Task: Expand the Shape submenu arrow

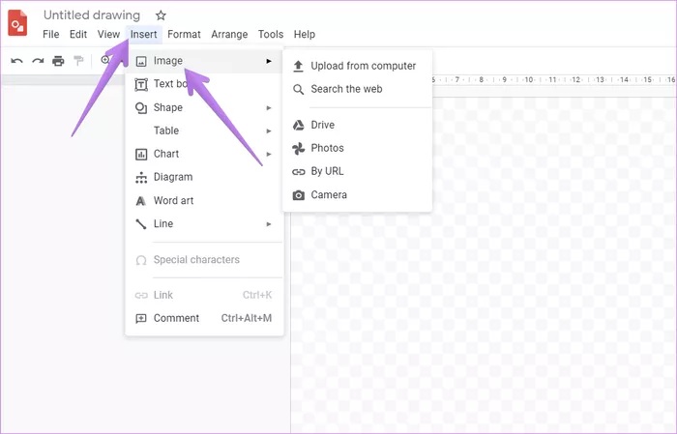Action: click(x=269, y=108)
